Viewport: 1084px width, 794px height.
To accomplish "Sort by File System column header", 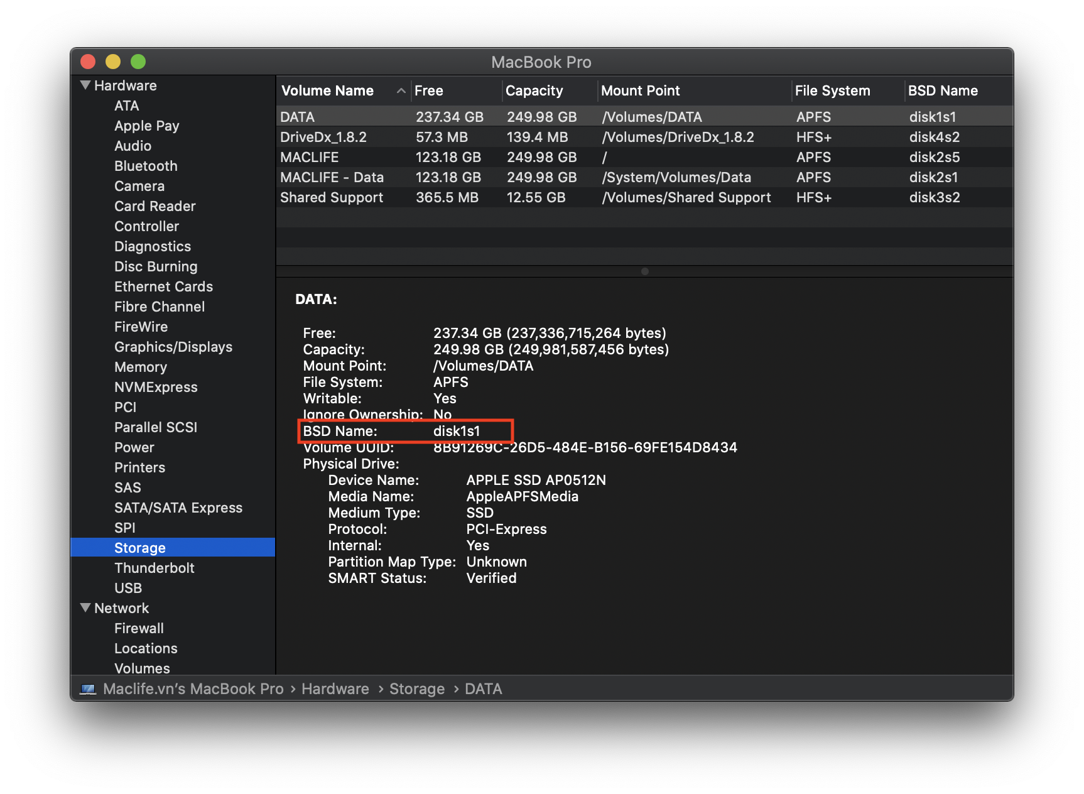I will 832,91.
